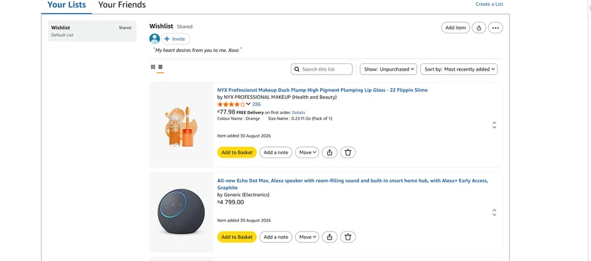Share the Echo Dot Max item

(330, 237)
